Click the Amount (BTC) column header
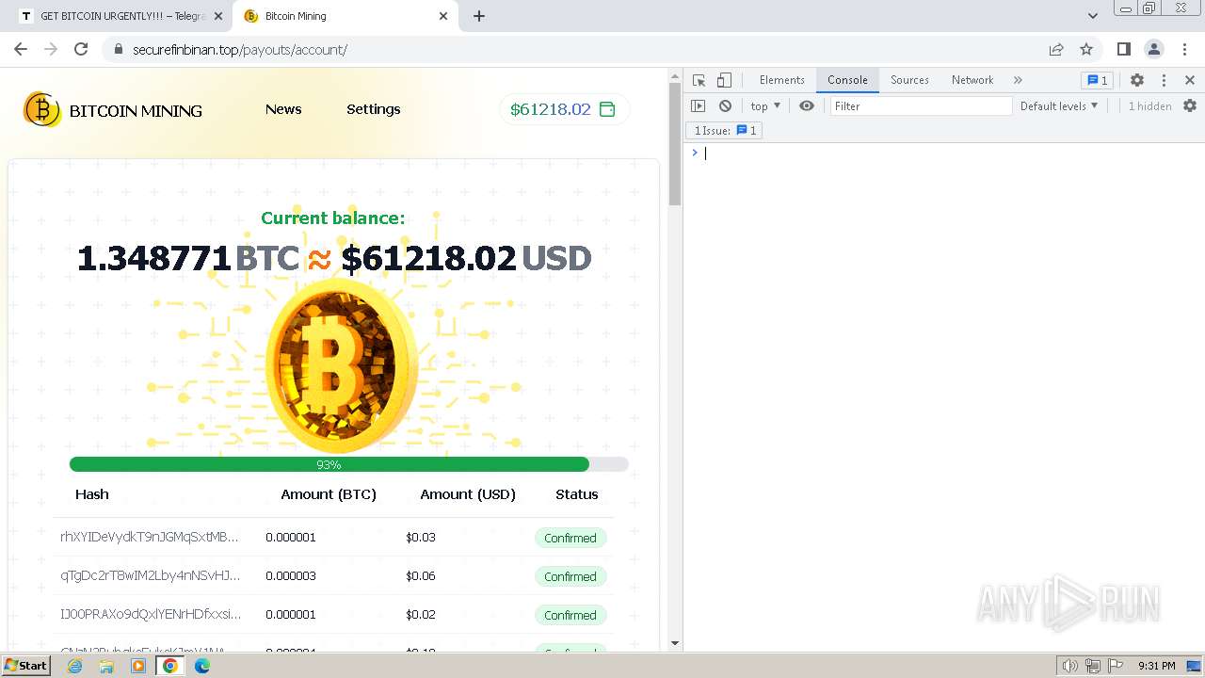Viewport: 1205px width, 678px height. pyautogui.click(x=329, y=494)
